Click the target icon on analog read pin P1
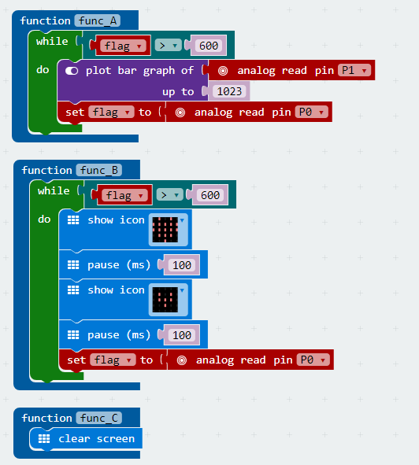This screenshot has width=419, height=465. (223, 71)
